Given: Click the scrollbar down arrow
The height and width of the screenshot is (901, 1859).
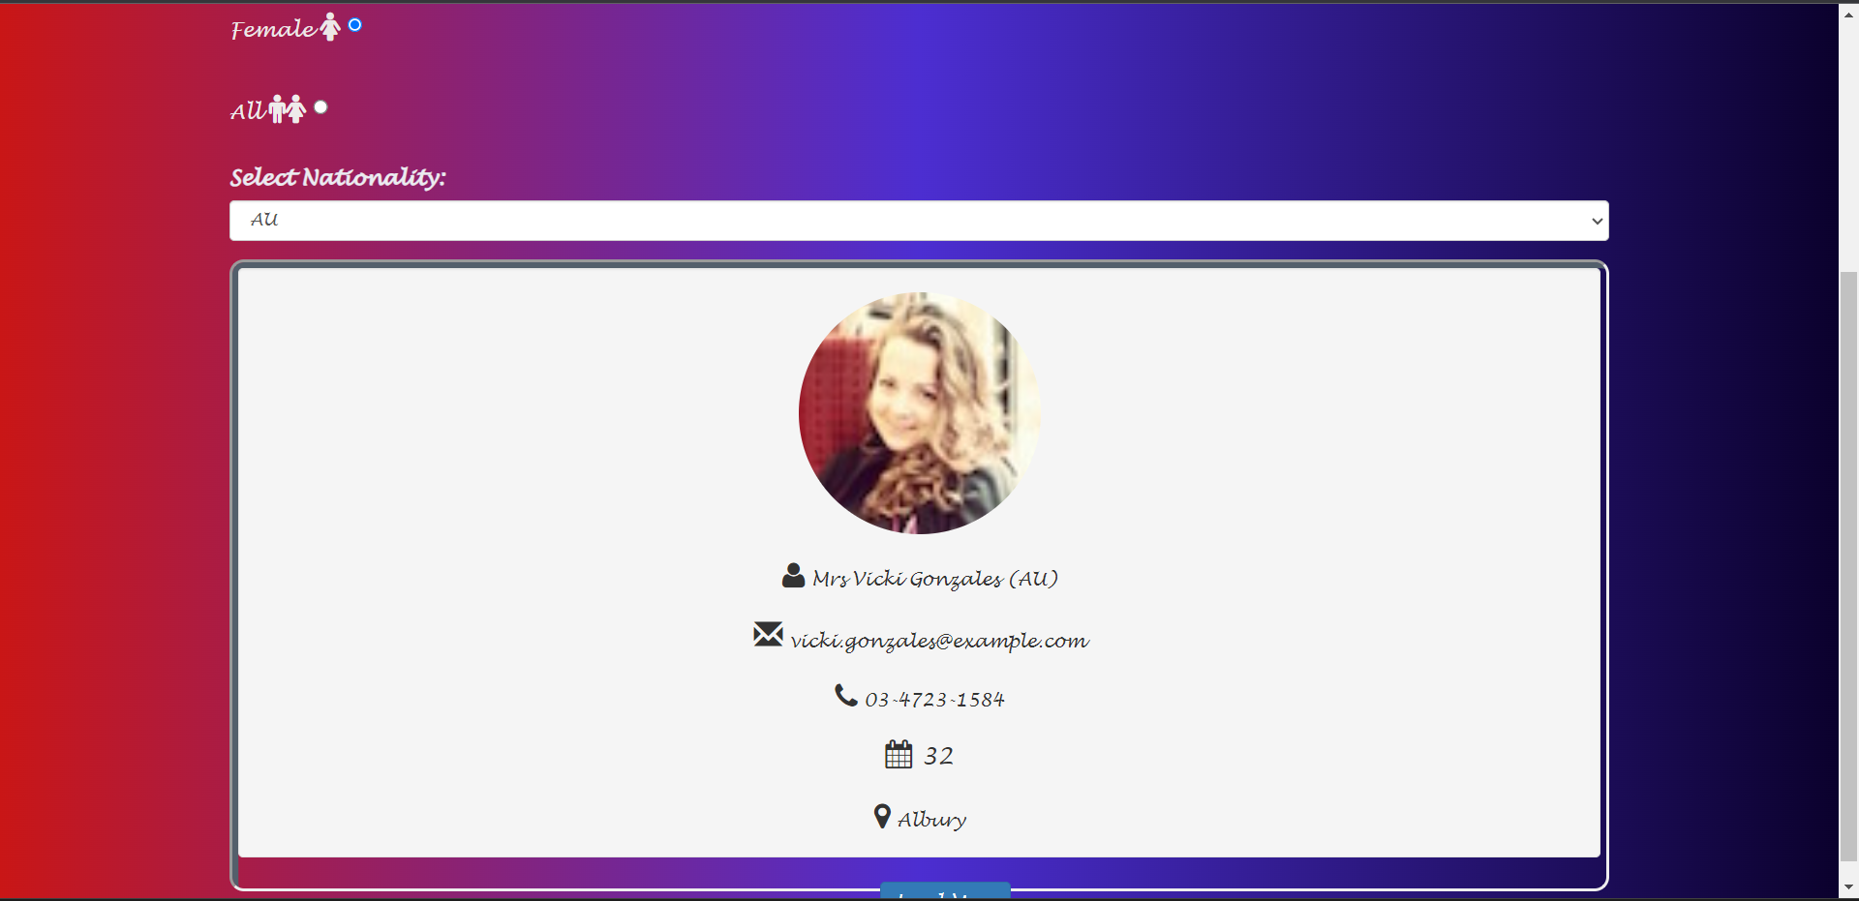Looking at the screenshot, I should click(1848, 886).
